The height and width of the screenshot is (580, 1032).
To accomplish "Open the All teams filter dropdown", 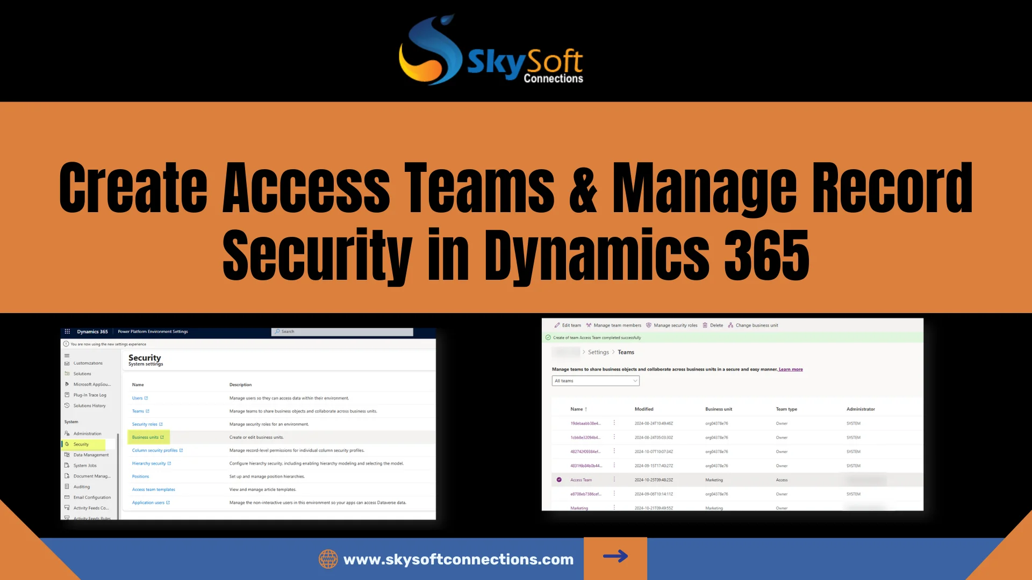I will (x=596, y=381).
